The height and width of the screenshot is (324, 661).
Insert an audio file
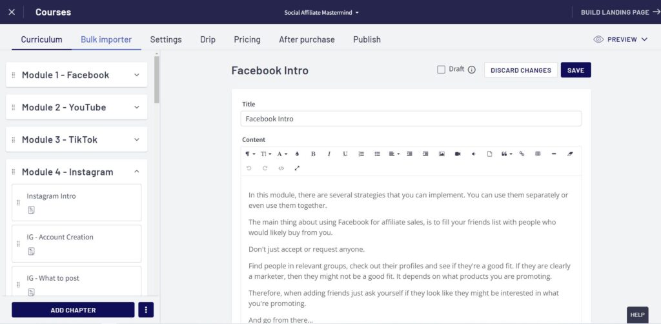(x=473, y=154)
